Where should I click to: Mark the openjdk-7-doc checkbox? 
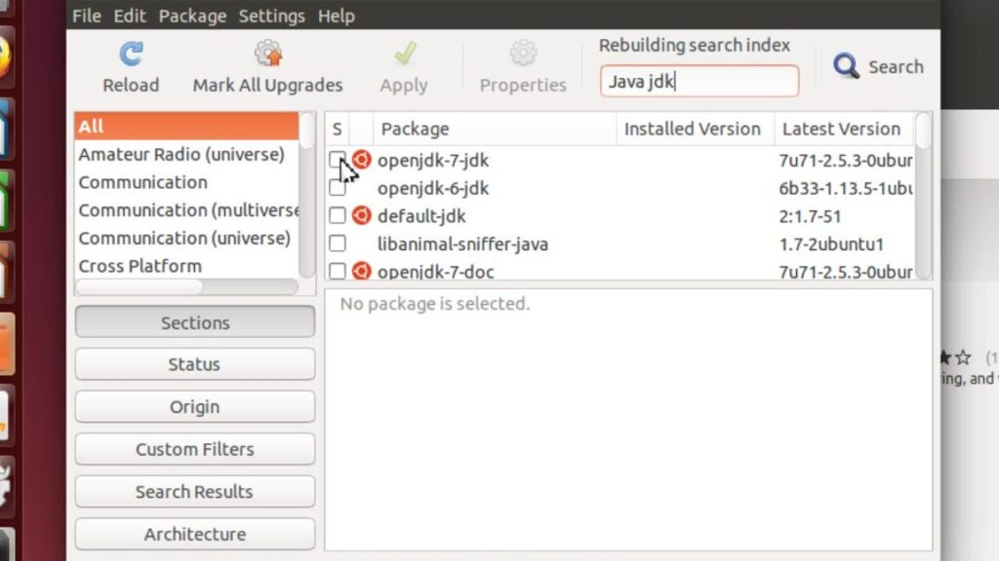tap(337, 272)
